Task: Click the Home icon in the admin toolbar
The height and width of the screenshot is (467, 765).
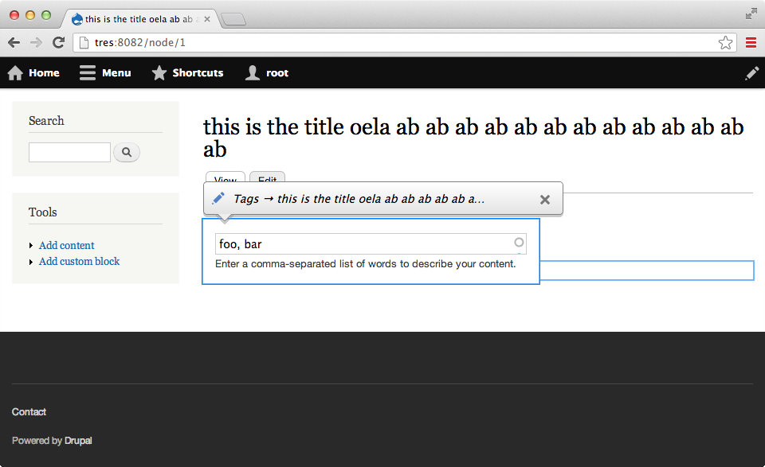Action: coord(14,72)
